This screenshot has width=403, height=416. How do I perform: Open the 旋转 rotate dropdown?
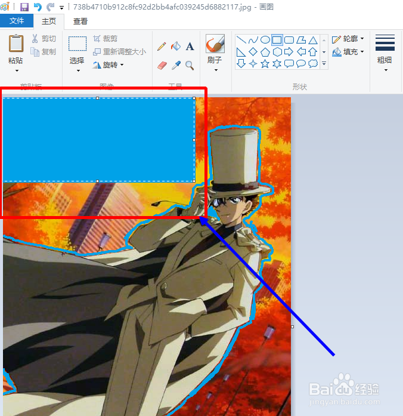pos(108,64)
